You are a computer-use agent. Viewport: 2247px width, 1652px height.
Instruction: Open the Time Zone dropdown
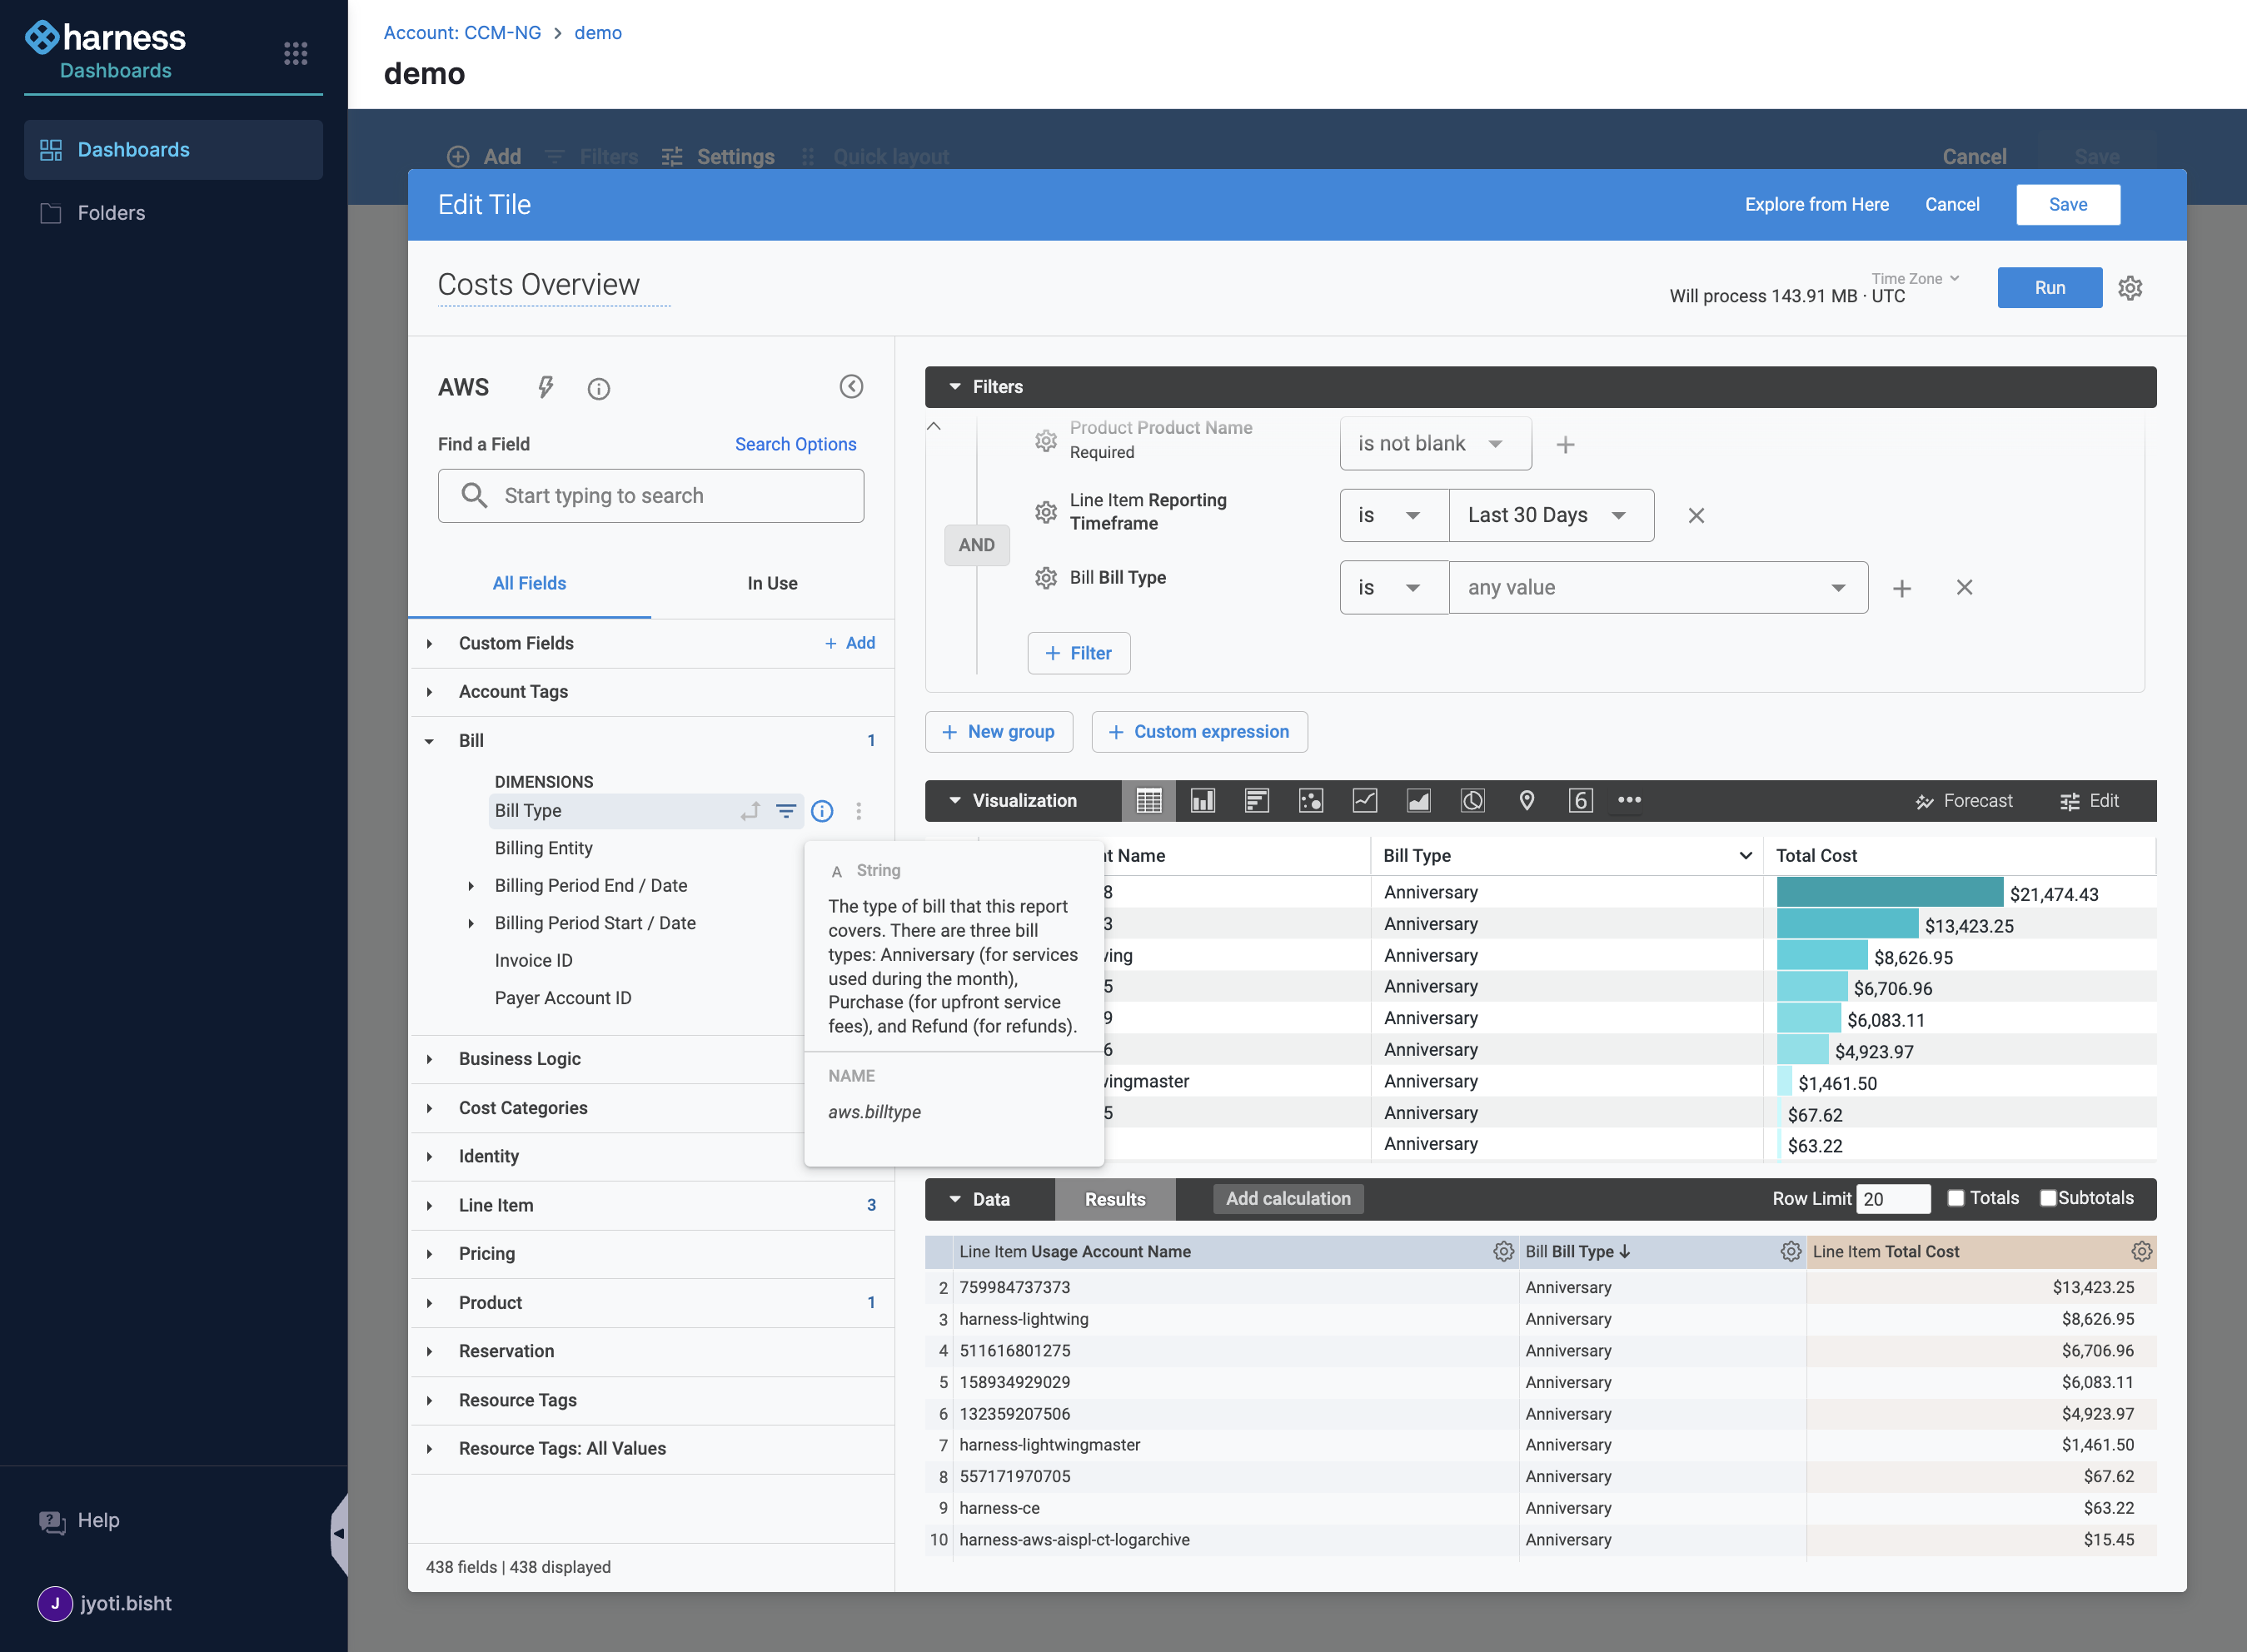[1915, 279]
